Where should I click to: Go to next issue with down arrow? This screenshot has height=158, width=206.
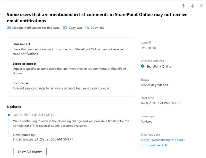pyautogui.click(x=192, y=6)
